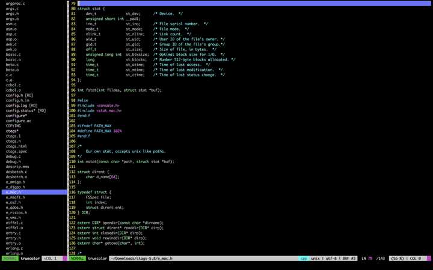Select beta.c in the file list
This screenshot has width=433, height=270.
(12, 65)
